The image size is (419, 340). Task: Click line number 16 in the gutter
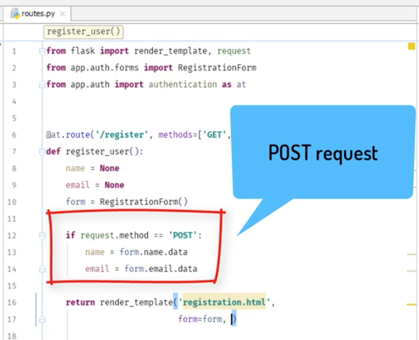[x=12, y=303]
